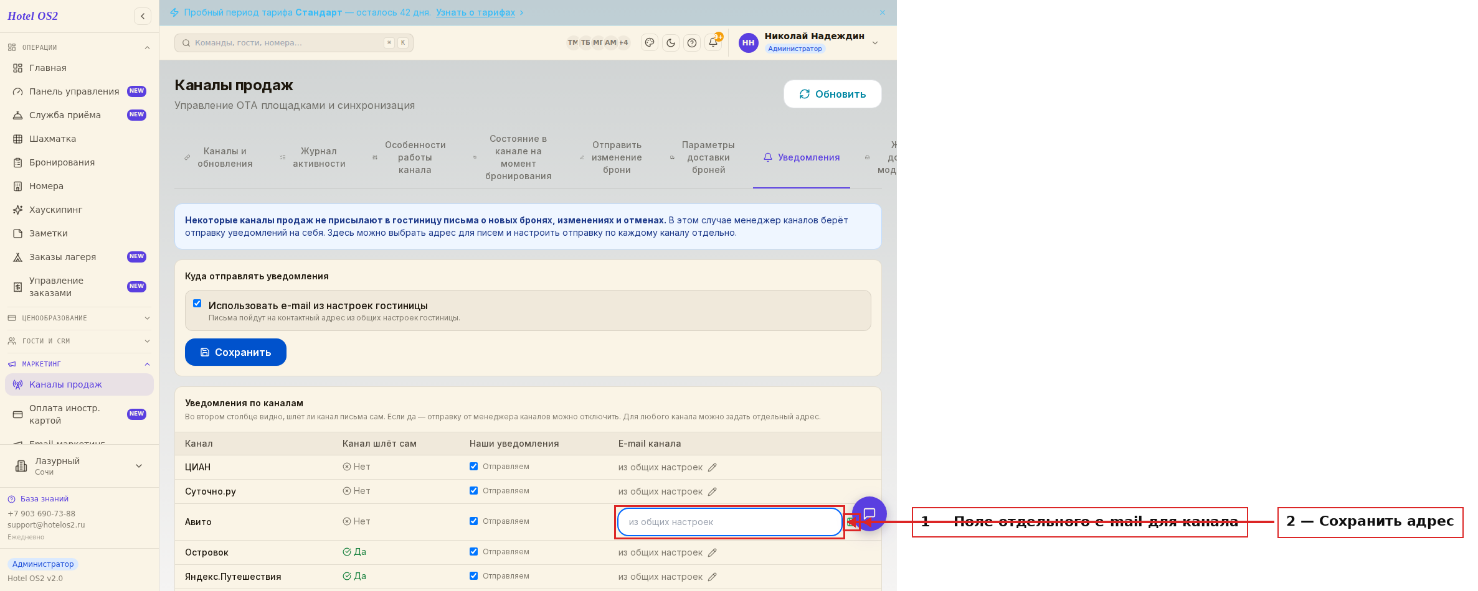Switch to Параметры доставки броней tab
Viewport: 1478px width, 591px height.
703,157
